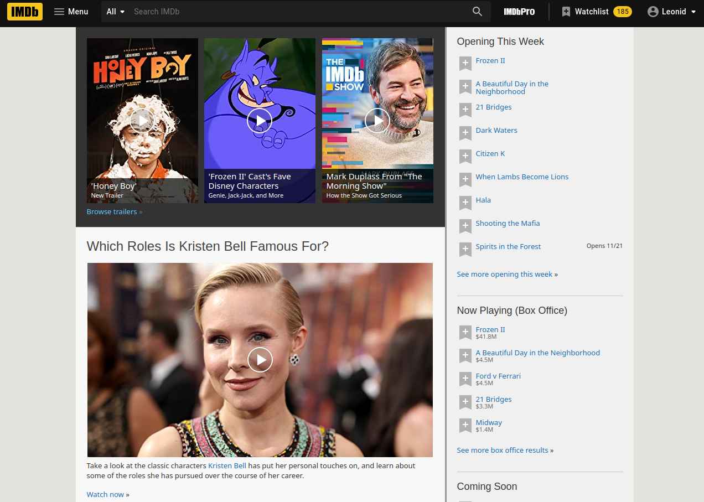This screenshot has width=704, height=502.
Task: Open Kristen Bell's page via her name
Action: click(x=227, y=465)
